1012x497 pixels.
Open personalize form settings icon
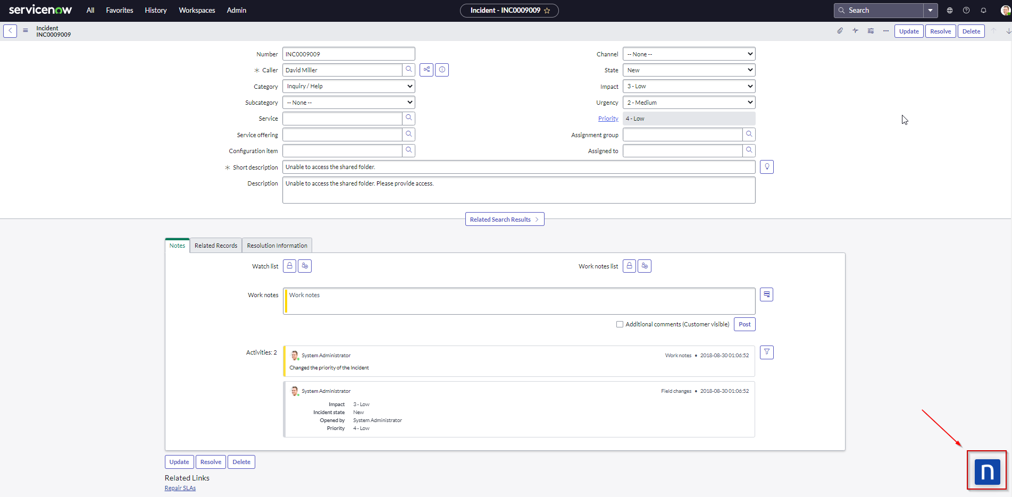tap(871, 31)
